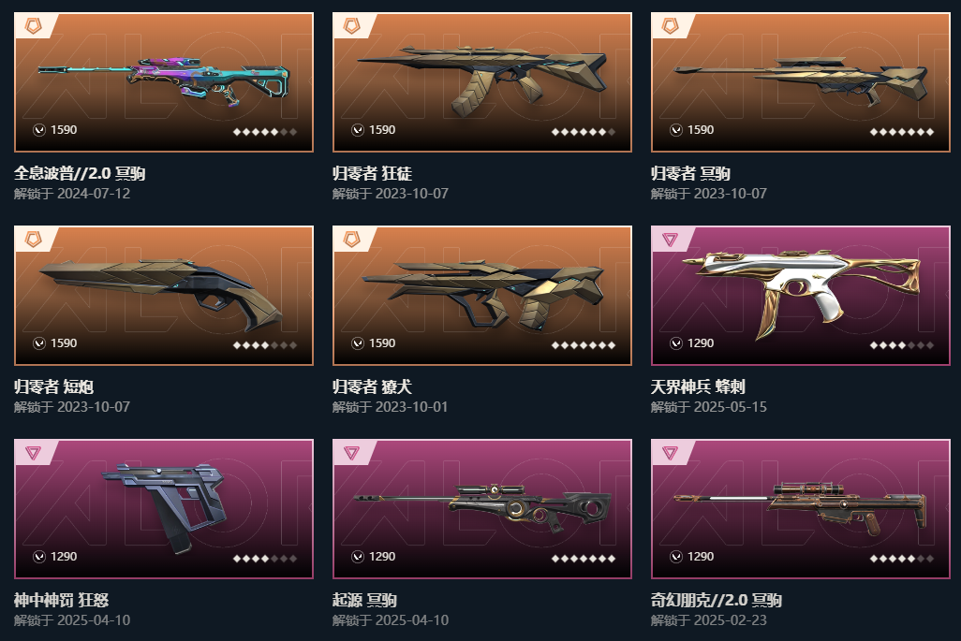Click the level diamonds on 奇幻朋克//2.0 冥驹 card
Screen dimensions: 961x641
coord(902,559)
